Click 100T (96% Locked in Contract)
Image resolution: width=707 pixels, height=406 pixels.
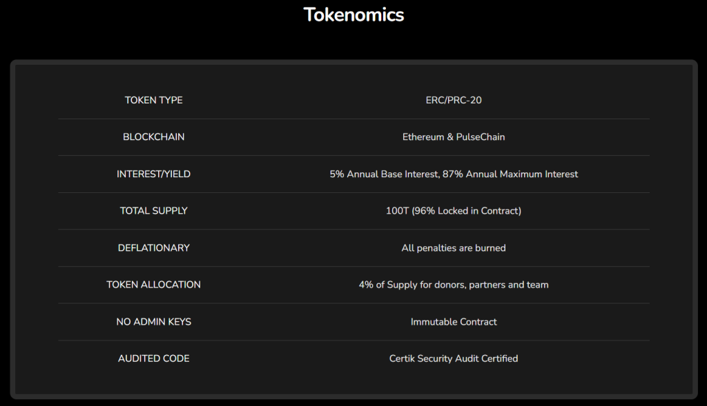pyautogui.click(x=454, y=211)
